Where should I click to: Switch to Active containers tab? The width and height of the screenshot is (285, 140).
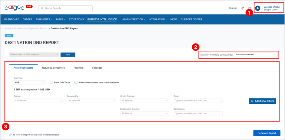pyautogui.click(x=23, y=68)
